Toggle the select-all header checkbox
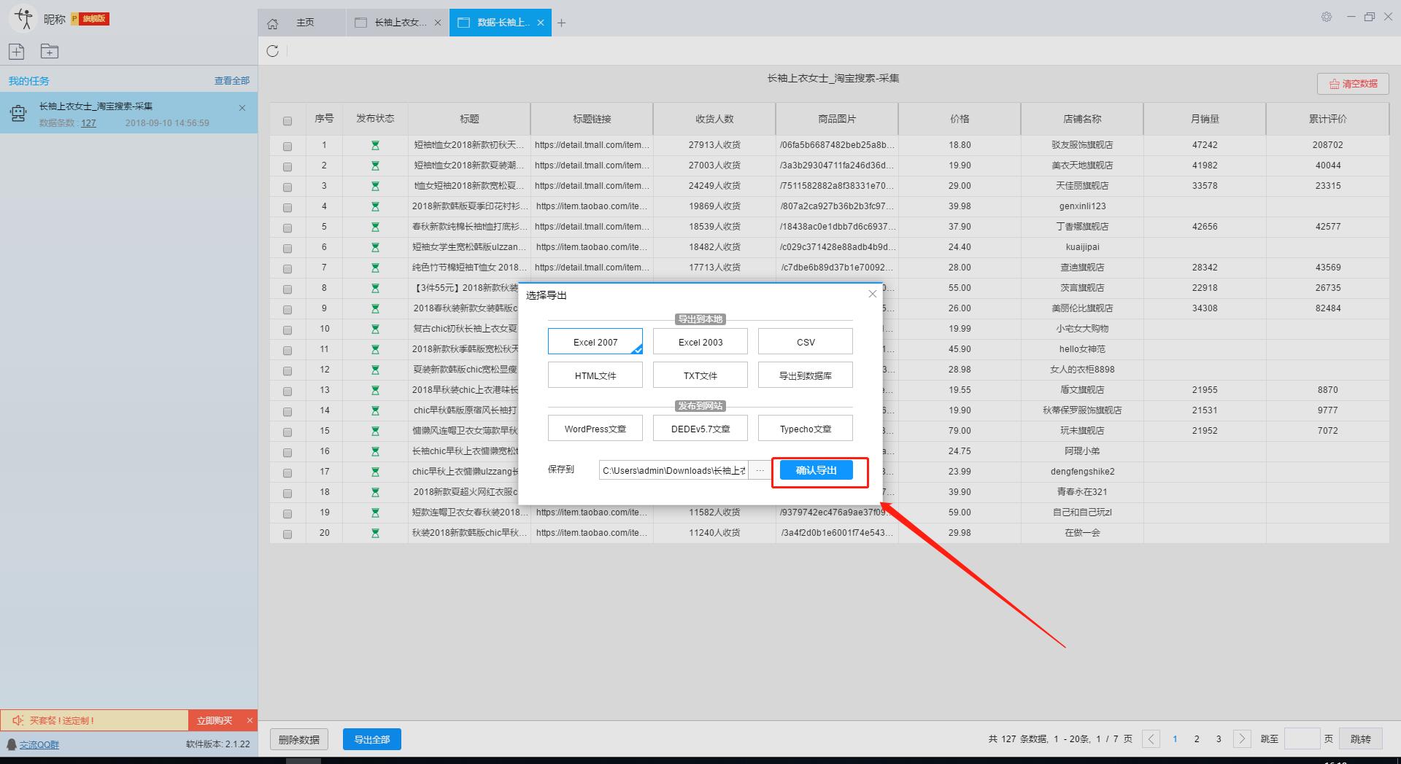 coord(287,121)
